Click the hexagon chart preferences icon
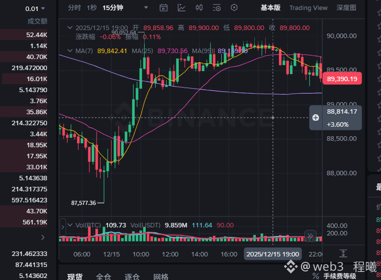 tap(234, 8)
